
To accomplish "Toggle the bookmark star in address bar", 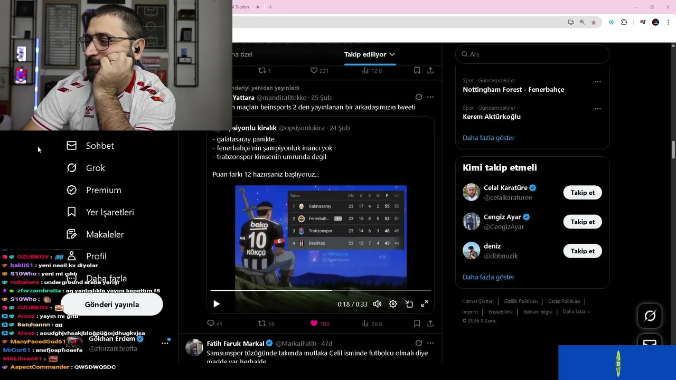I will (594, 22).
